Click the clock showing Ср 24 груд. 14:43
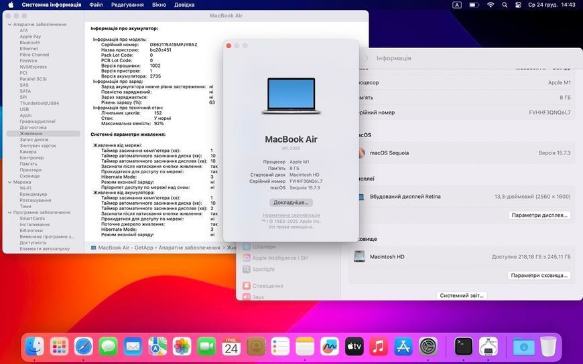 click(x=552, y=5)
